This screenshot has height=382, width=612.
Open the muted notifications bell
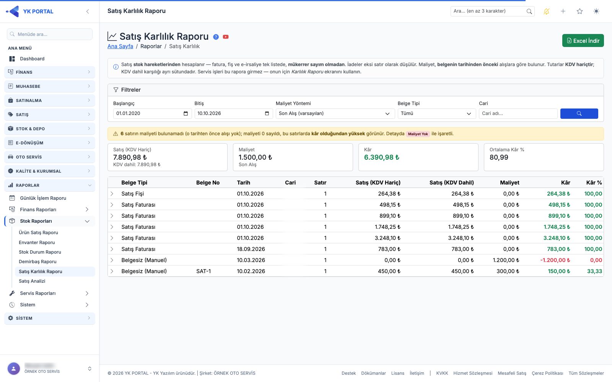coord(547,11)
